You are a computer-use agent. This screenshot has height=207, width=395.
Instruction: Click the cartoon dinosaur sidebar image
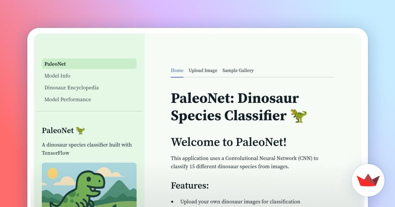point(89,185)
